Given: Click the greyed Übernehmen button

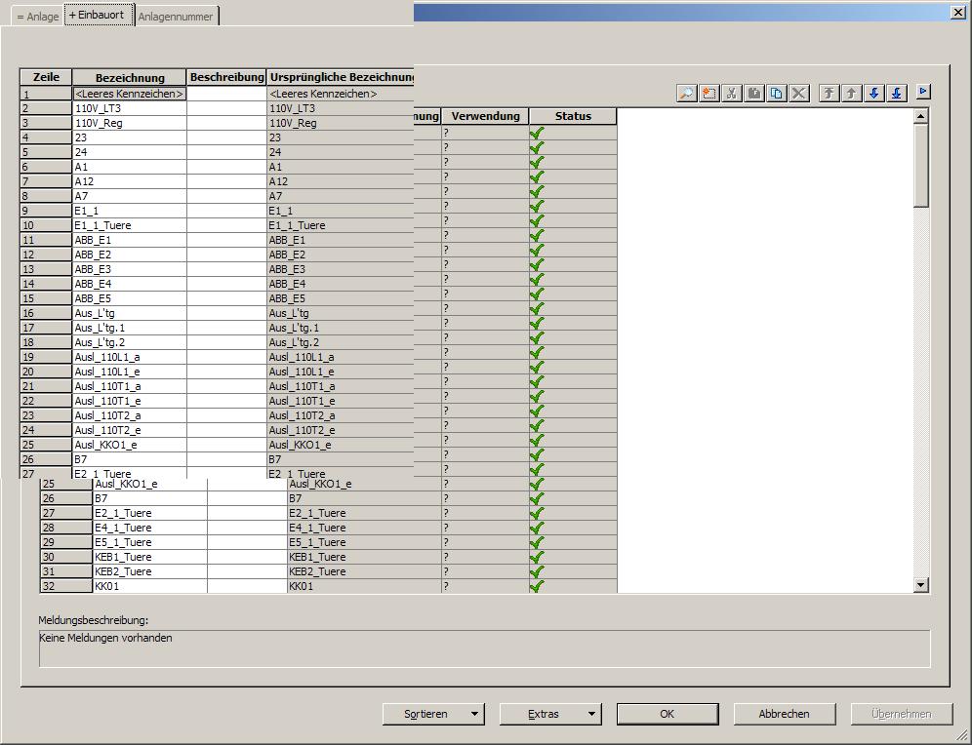Looking at the screenshot, I should pyautogui.click(x=902, y=714).
